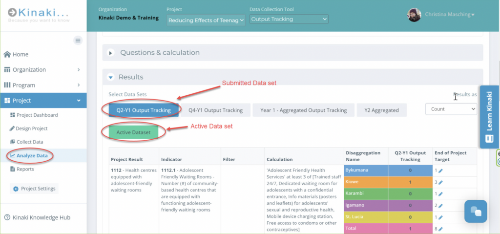
Task: Edit St. Lucia end of project target
Action: pyautogui.click(x=441, y=217)
